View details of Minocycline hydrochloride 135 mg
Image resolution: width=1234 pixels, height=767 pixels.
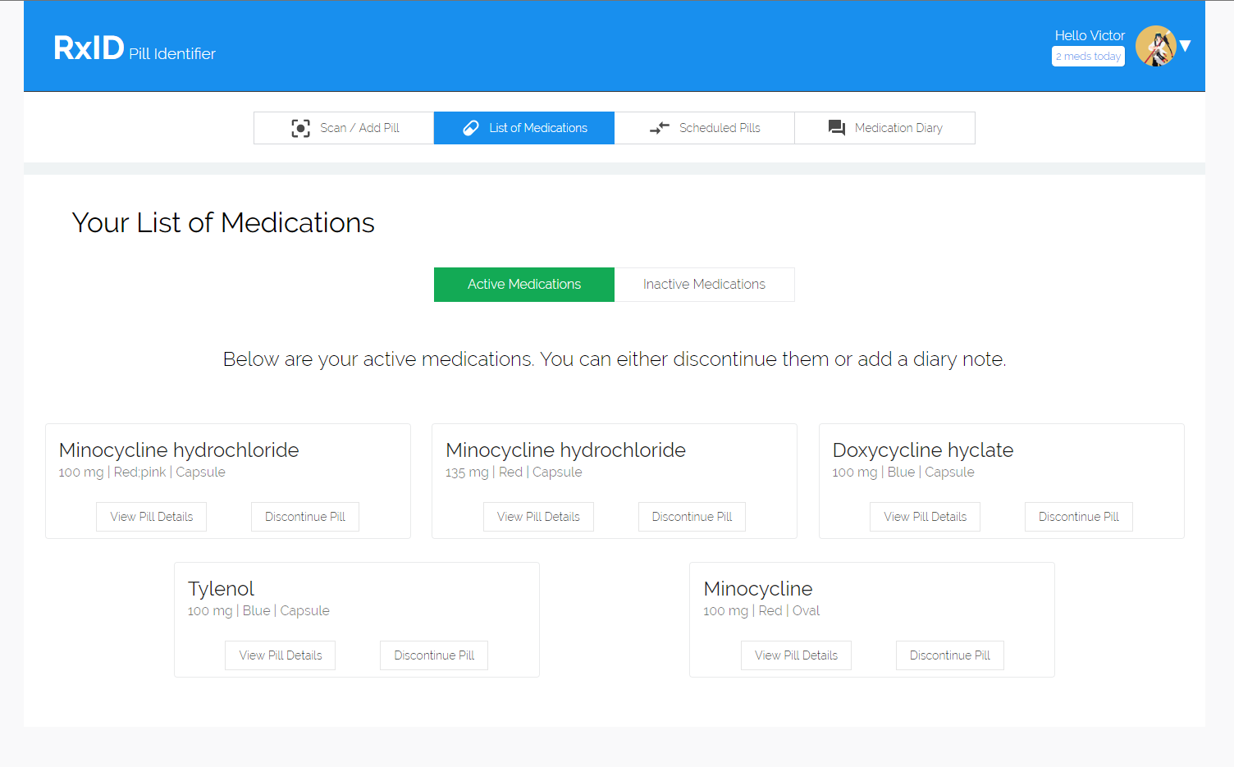coord(538,517)
